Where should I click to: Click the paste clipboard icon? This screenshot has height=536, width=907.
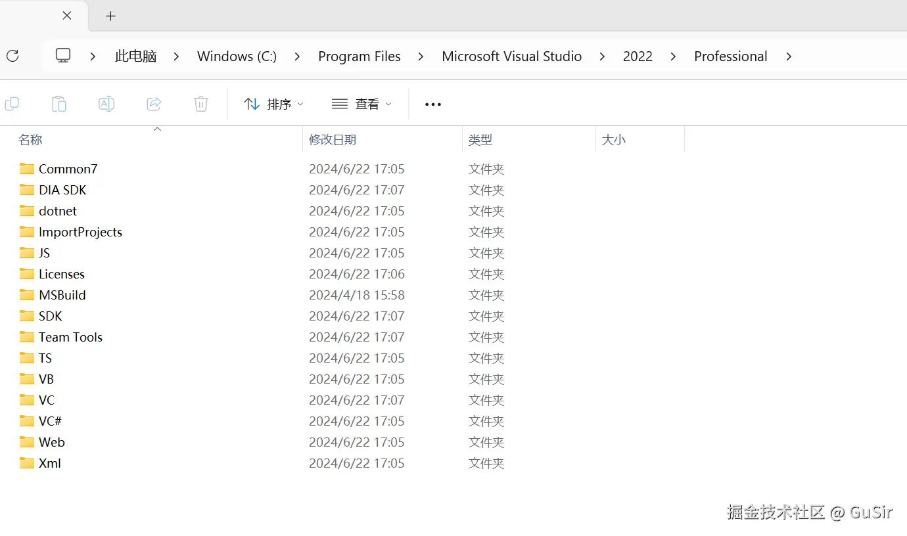click(59, 104)
